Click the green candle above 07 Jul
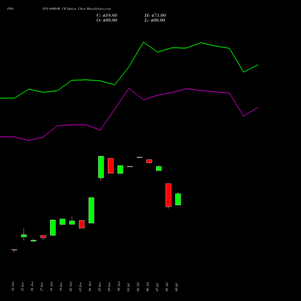Viewport: 301px width, 301px height. [159, 169]
